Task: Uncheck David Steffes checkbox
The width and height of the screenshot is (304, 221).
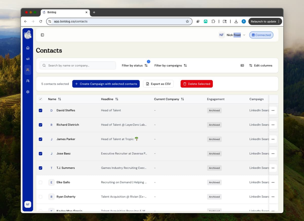Action: (x=41, y=111)
